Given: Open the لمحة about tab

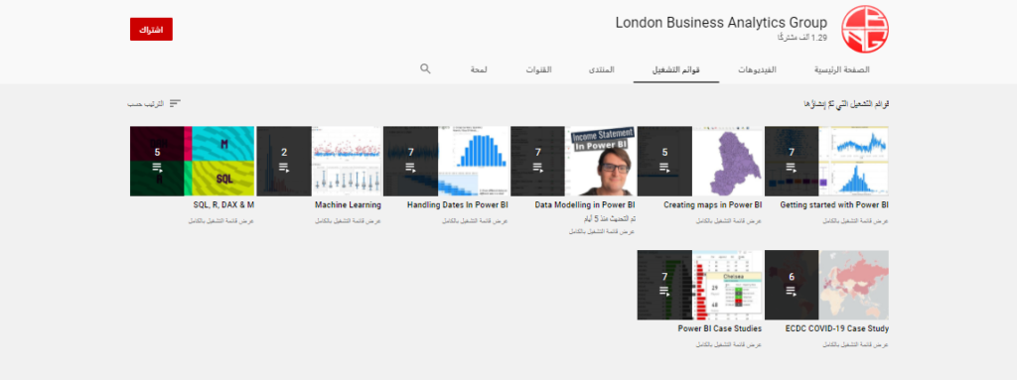Looking at the screenshot, I should point(480,69).
